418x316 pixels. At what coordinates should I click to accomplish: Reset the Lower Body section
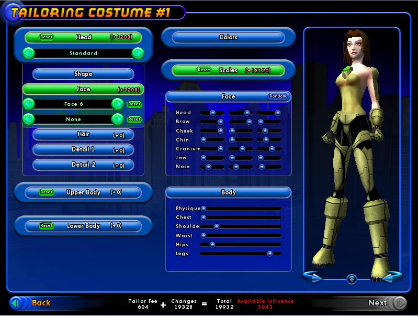pos(47,226)
